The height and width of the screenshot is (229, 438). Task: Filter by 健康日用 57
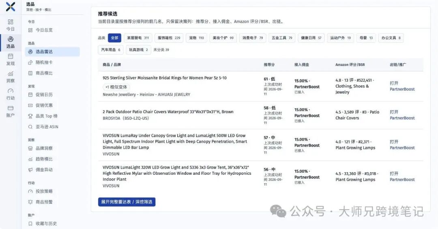[x=311, y=38]
